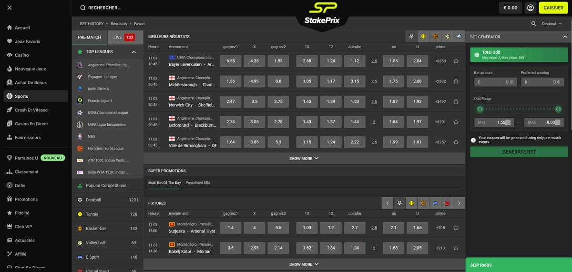Screen dimensions: 572x272
Task: Filter Meilleurs Résultats by the tennis ball icon
Action: (x=423, y=36)
